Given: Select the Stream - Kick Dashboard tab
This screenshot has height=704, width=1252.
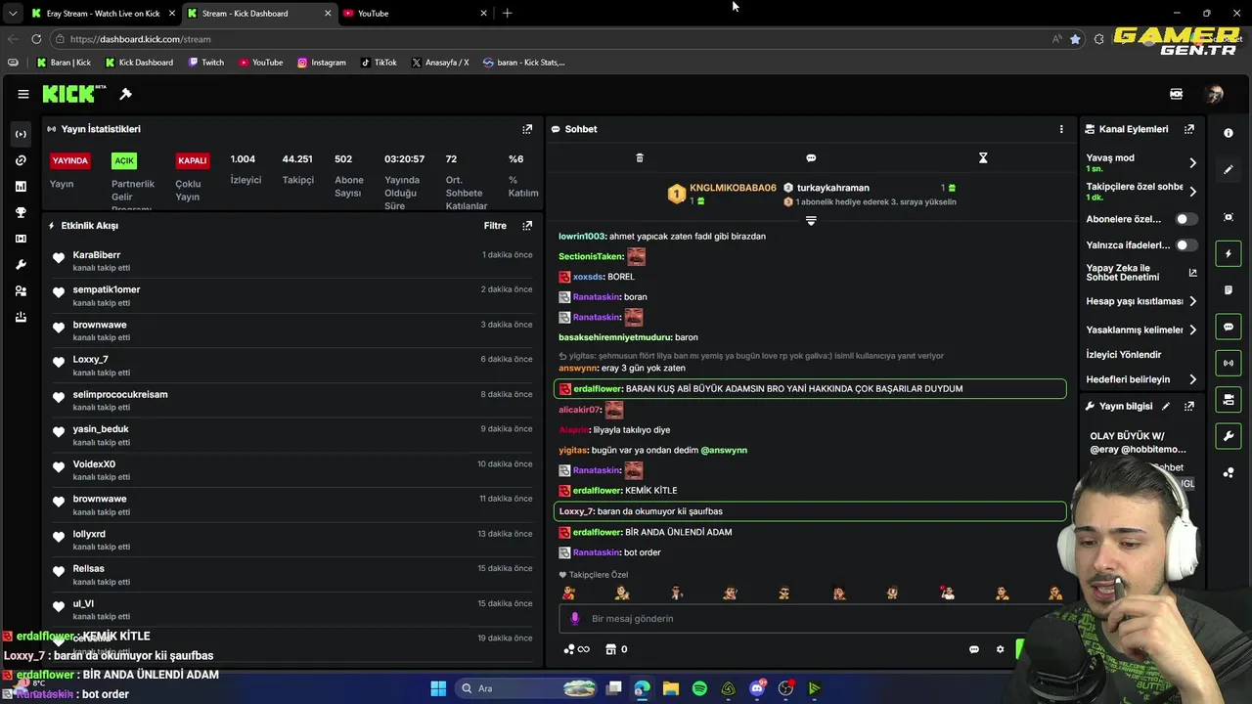Looking at the screenshot, I should click(x=258, y=14).
